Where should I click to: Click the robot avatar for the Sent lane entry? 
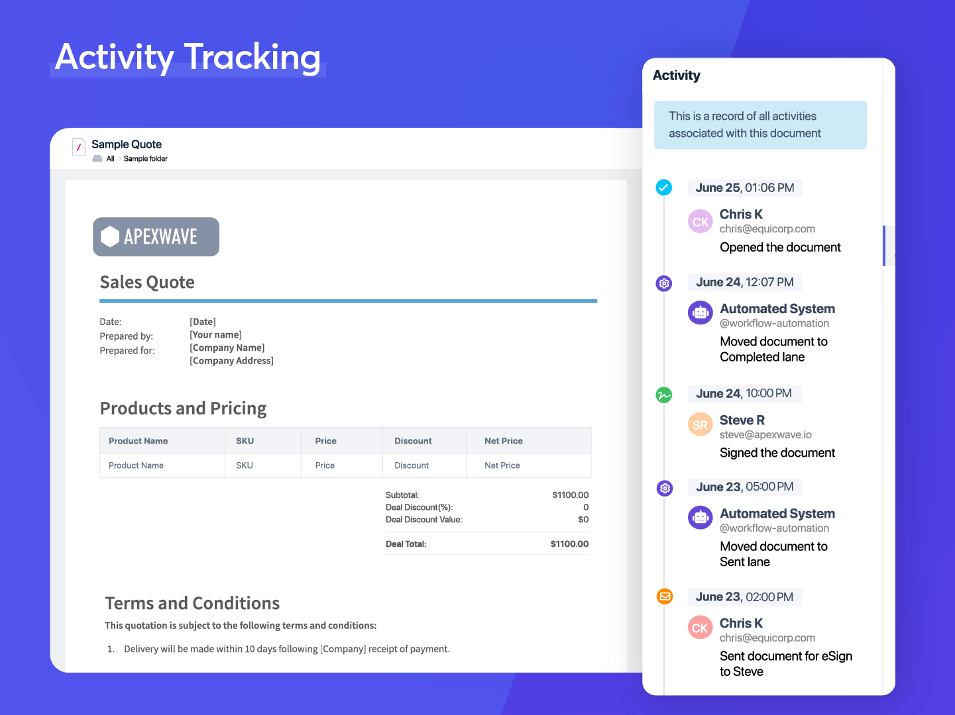(x=701, y=518)
